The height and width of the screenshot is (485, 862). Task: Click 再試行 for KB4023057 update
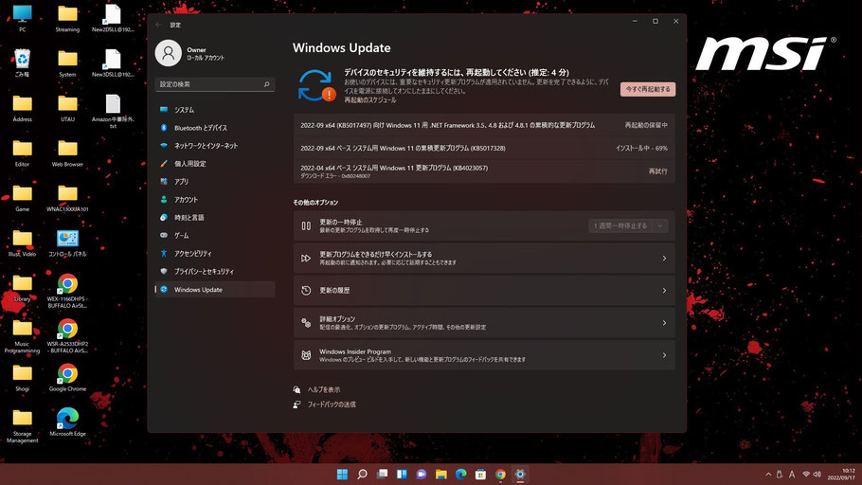[657, 171]
